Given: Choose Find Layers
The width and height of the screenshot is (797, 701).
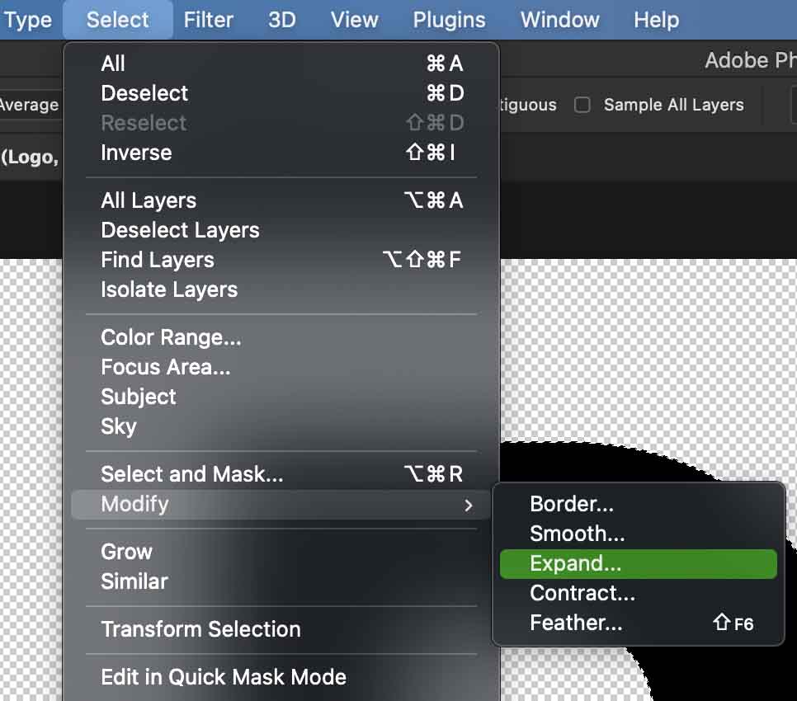Looking at the screenshot, I should tap(281, 260).
